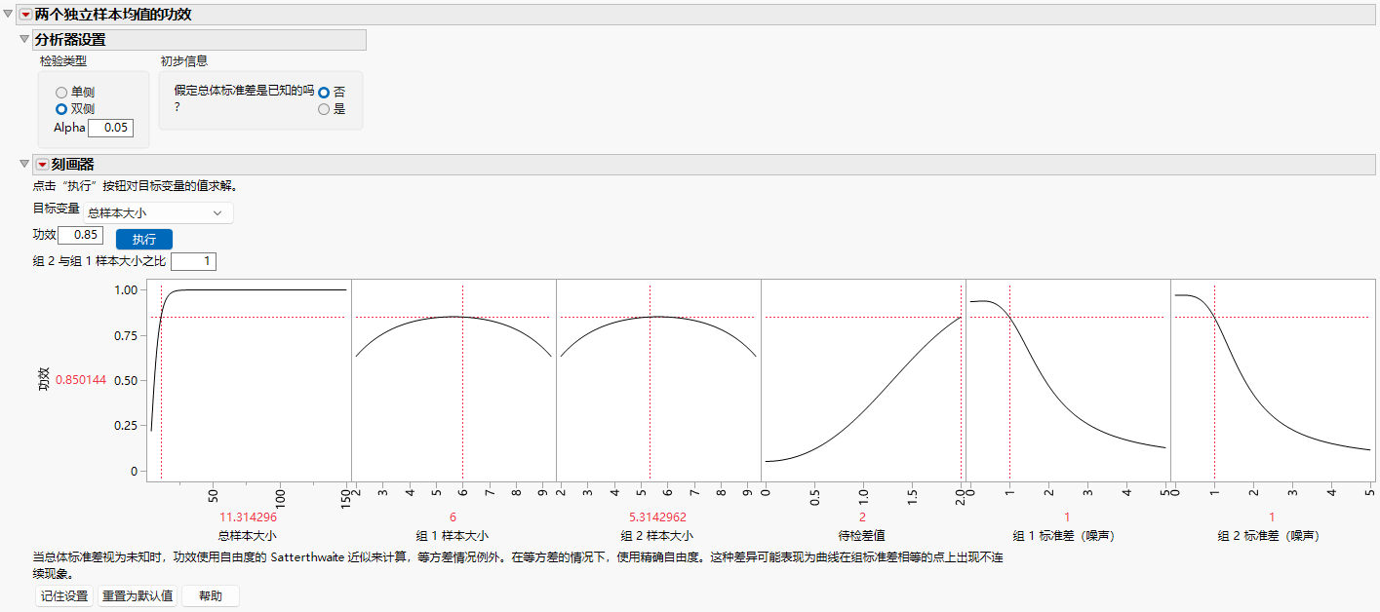Open the 帮助 button
The height and width of the screenshot is (612, 1380).
211,596
